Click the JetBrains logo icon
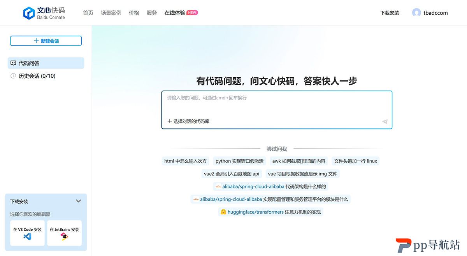The width and height of the screenshot is (467, 256). point(64,237)
